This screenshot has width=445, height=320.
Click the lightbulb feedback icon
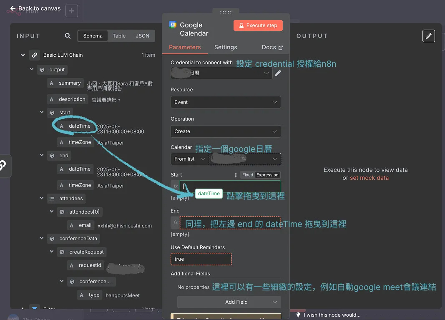pyautogui.click(x=298, y=315)
